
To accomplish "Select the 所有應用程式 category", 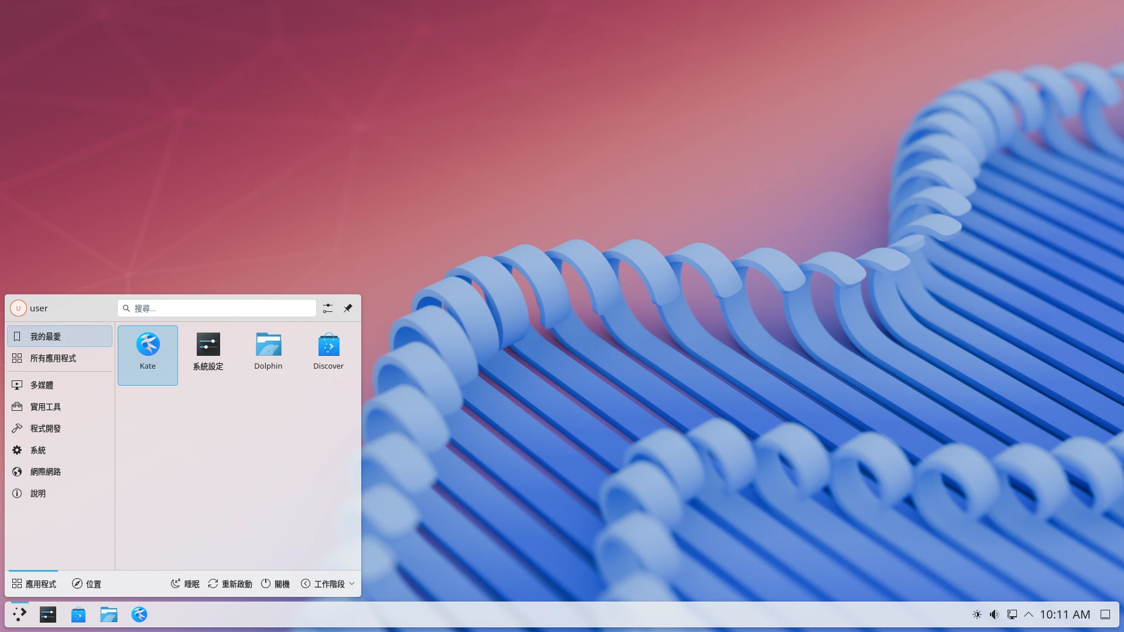I will 60,358.
